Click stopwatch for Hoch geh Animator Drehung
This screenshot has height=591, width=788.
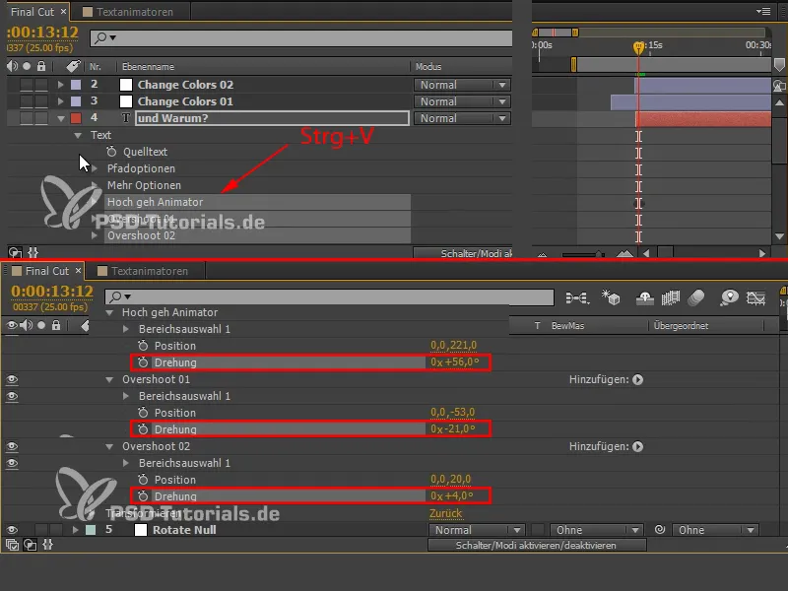click(143, 362)
